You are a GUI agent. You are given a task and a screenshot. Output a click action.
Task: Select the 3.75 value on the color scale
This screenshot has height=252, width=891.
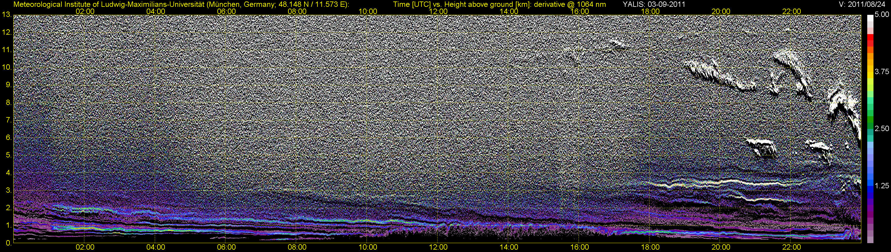pyautogui.click(x=882, y=72)
